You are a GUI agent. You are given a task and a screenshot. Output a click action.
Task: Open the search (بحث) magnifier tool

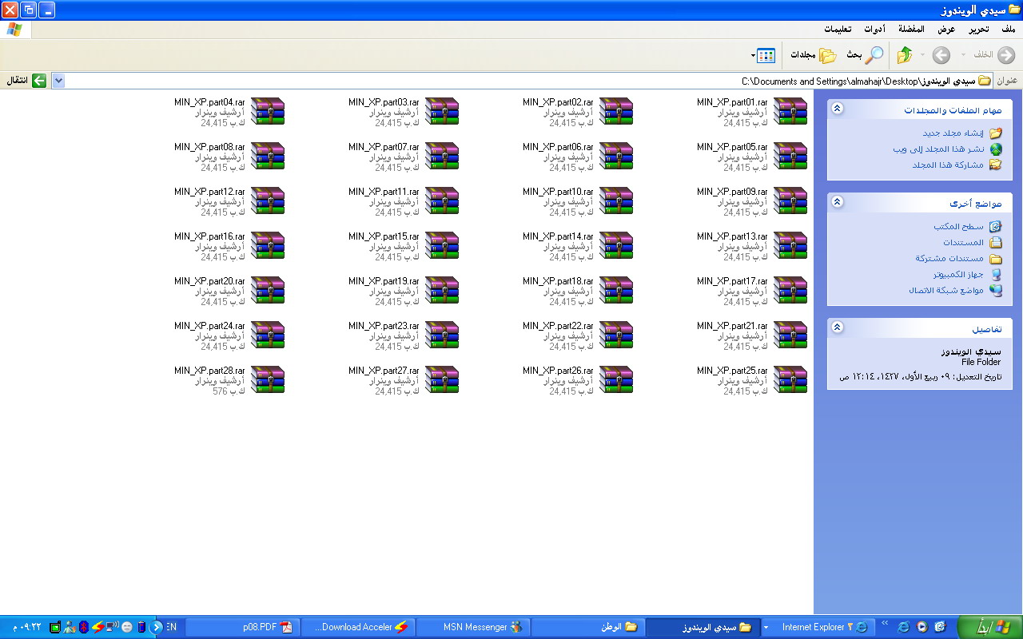(x=866, y=55)
